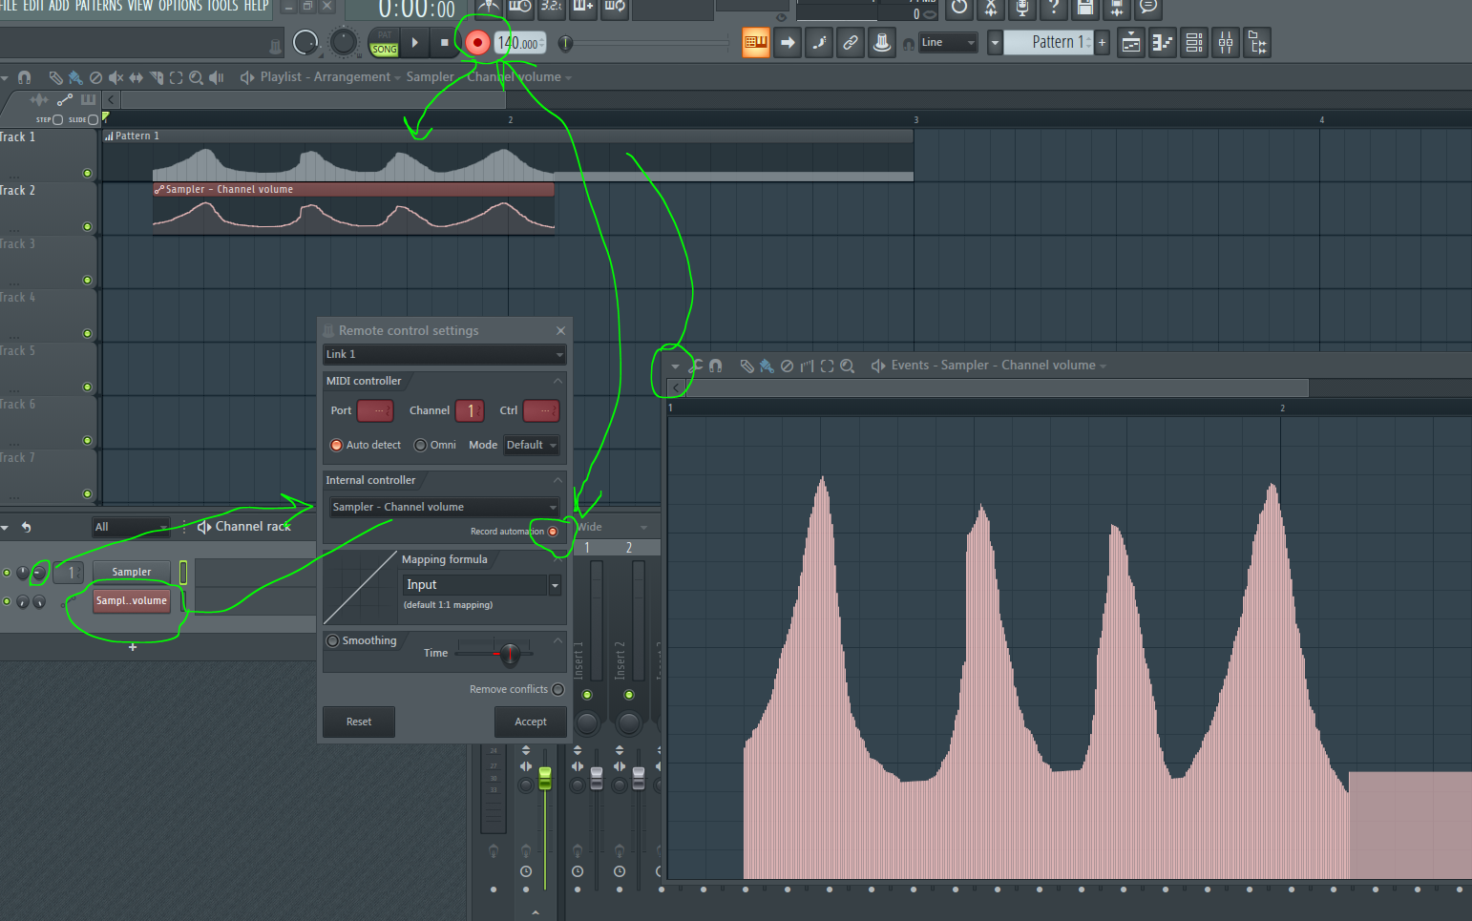Image resolution: width=1472 pixels, height=921 pixels.
Task: Stop playback with the Stop button
Action: click(x=444, y=43)
